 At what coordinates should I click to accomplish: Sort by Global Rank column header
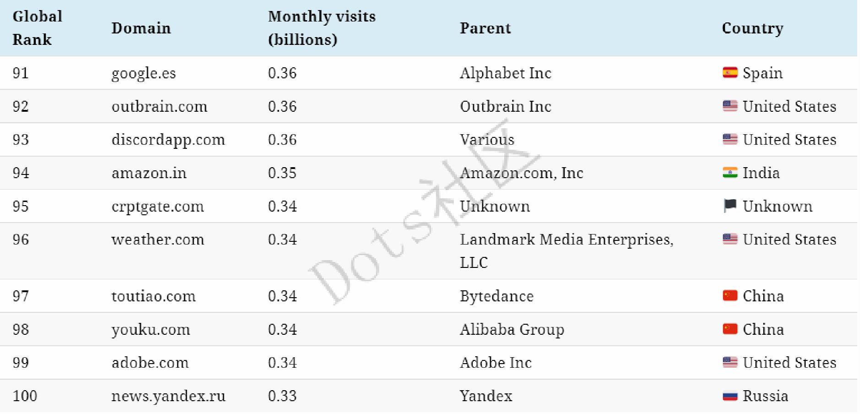[x=37, y=28]
